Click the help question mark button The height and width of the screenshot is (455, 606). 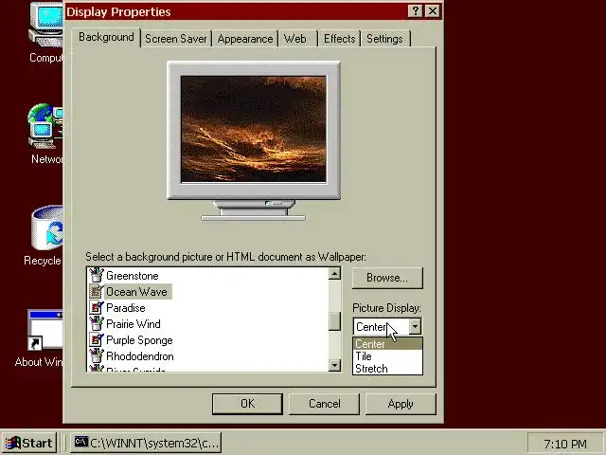pos(415,11)
